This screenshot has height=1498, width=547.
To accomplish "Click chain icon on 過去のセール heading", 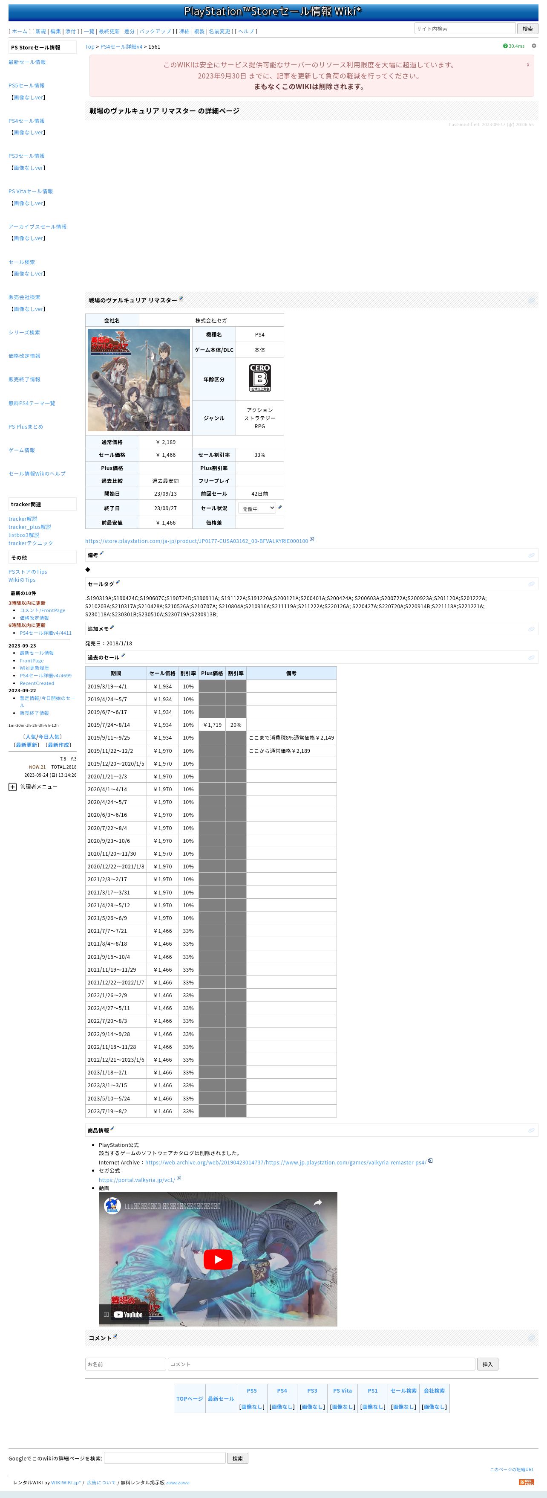I will (x=531, y=657).
